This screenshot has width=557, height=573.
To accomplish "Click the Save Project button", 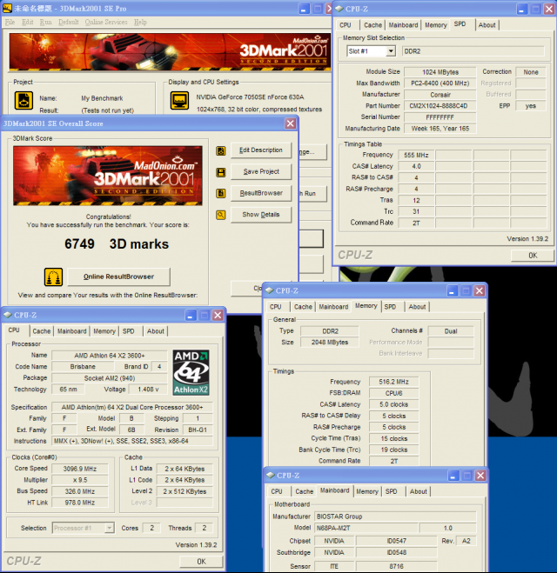I will 261,171.
